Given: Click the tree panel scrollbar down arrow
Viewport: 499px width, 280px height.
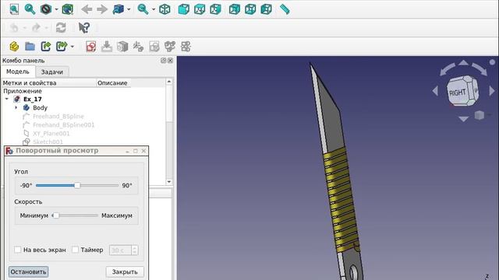Looking at the screenshot, I should tap(169, 181).
